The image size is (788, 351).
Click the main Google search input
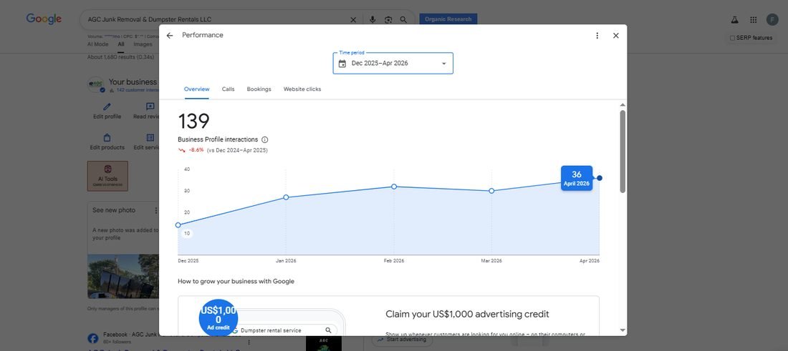click(218, 19)
